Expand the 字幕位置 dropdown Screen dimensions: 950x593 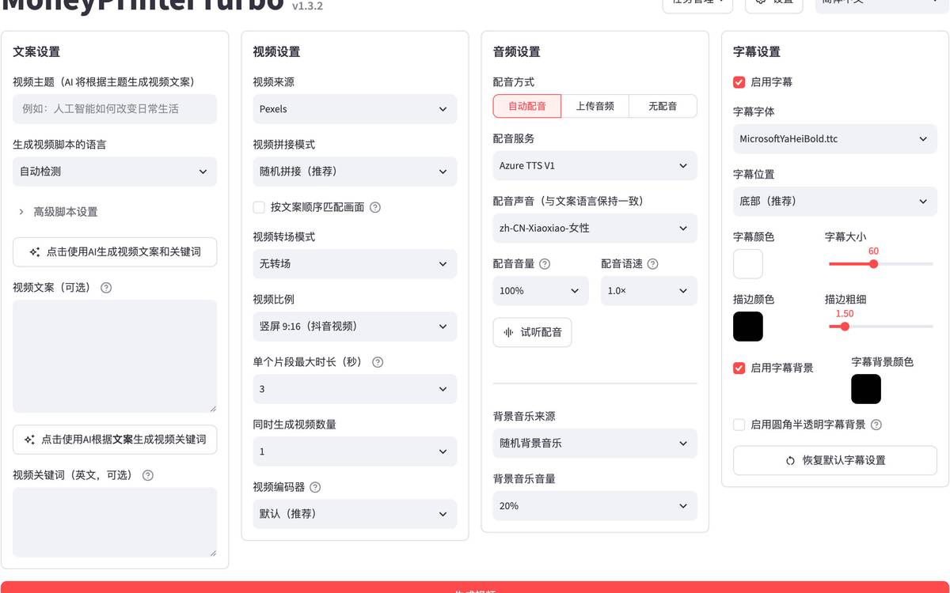coord(835,201)
